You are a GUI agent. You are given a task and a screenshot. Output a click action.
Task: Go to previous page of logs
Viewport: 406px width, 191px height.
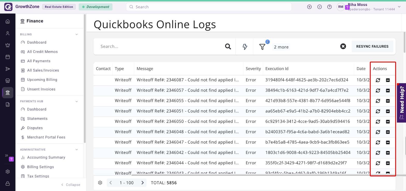click(111, 183)
